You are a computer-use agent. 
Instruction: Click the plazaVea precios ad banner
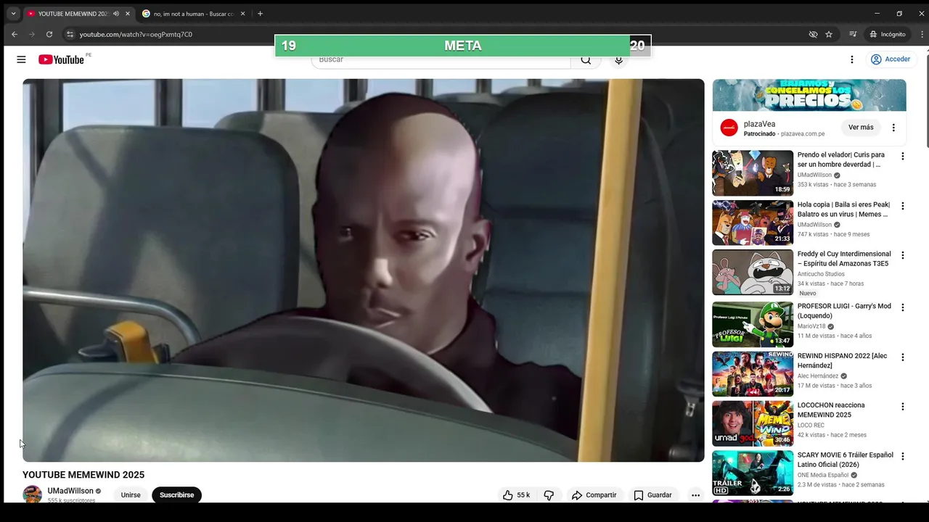809,95
